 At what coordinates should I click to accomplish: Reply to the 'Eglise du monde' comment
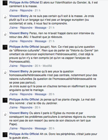26,128
